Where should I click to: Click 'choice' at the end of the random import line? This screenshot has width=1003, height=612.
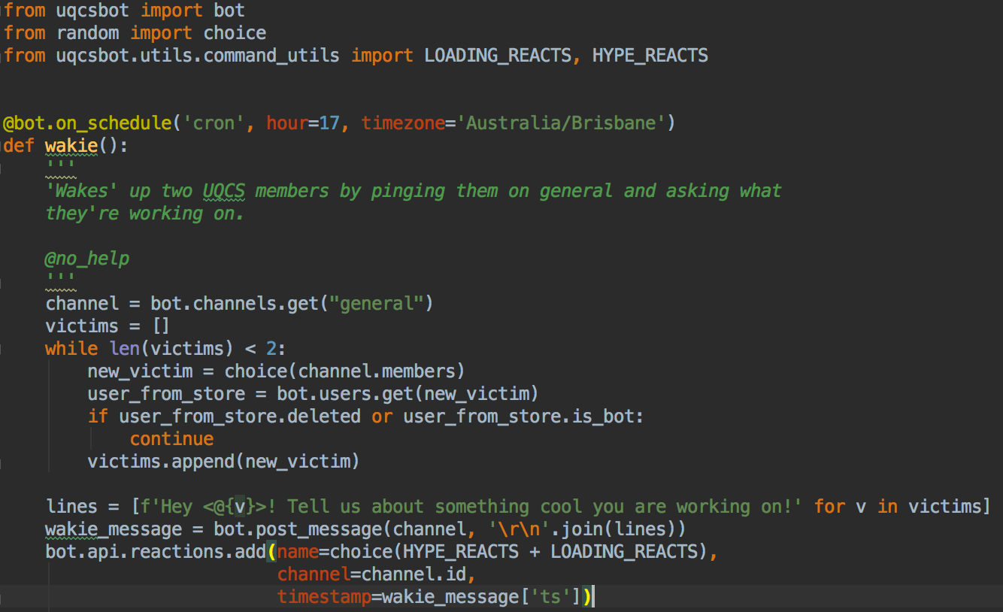coord(235,33)
